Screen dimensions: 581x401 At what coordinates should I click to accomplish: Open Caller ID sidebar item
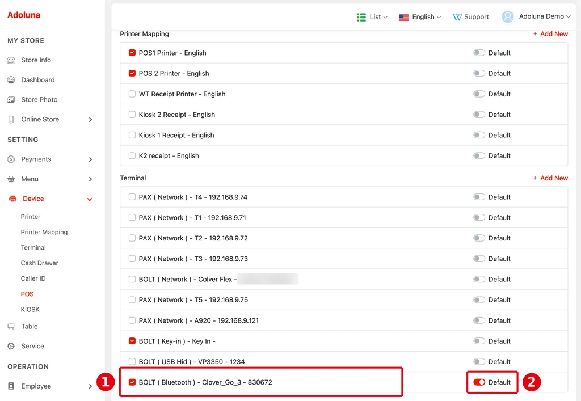(33, 278)
